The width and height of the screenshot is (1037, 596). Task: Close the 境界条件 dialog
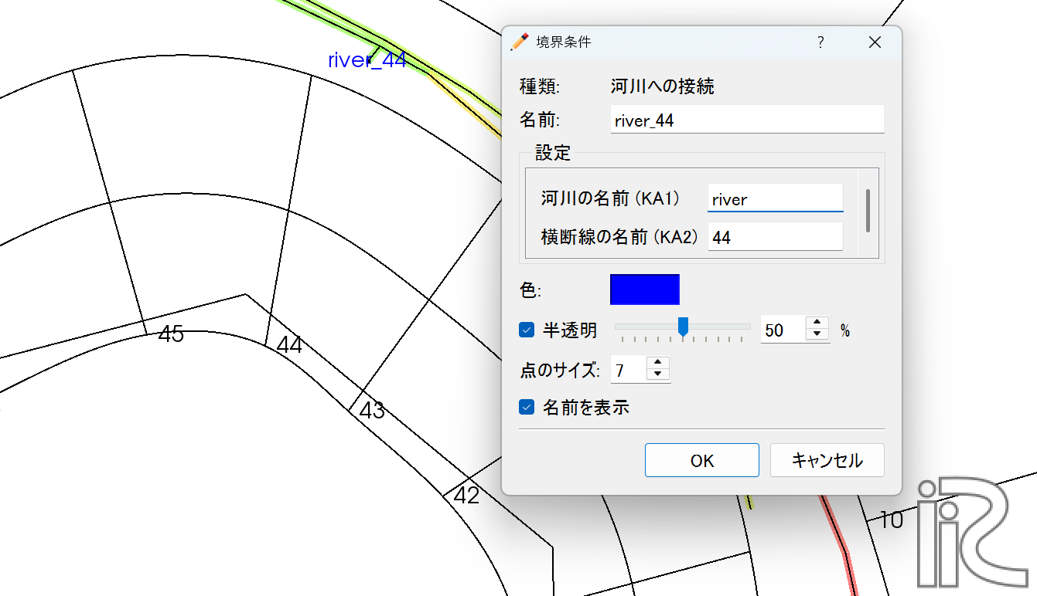click(x=875, y=42)
